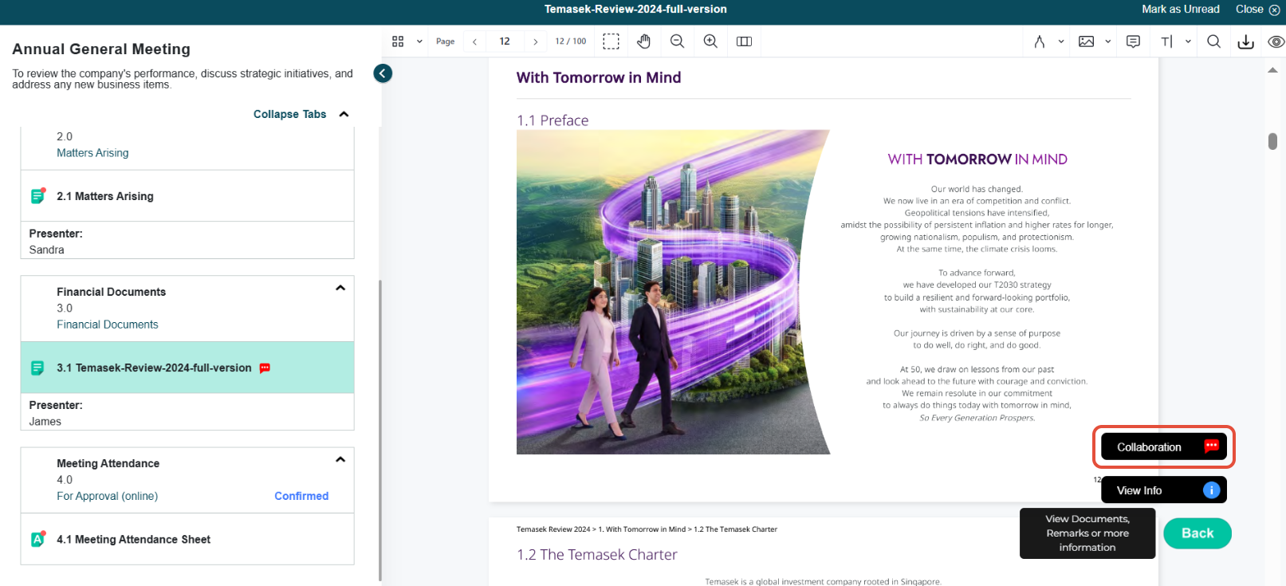Expand the view mode dropdown arrow
The width and height of the screenshot is (1286, 586).
pyautogui.click(x=419, y=41)
